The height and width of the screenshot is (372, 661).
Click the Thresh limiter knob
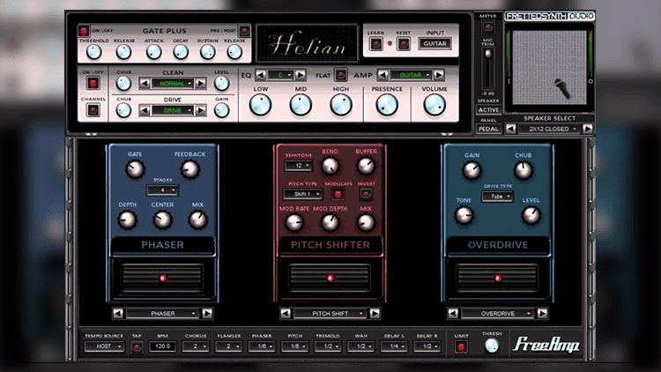click(492, 346)
